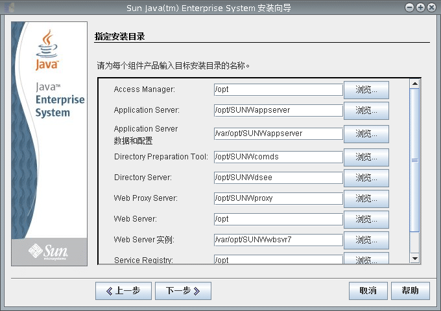Cancel installation with 取消 button
Screen dimensions: 441x311
[x=368, y=291]
